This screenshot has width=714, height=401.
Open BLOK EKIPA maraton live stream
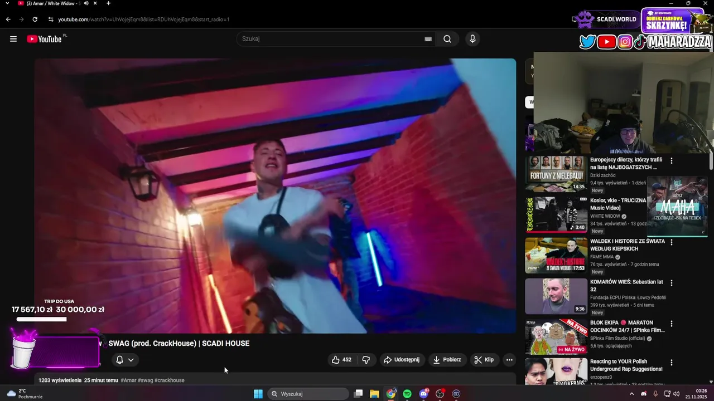(556, 336)
